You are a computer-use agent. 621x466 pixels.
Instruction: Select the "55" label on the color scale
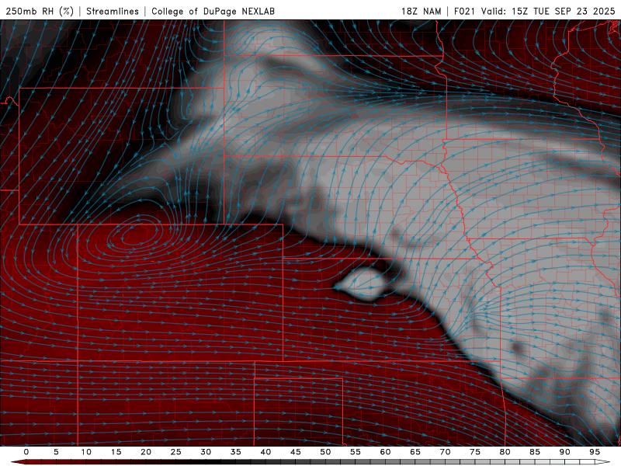356,452
